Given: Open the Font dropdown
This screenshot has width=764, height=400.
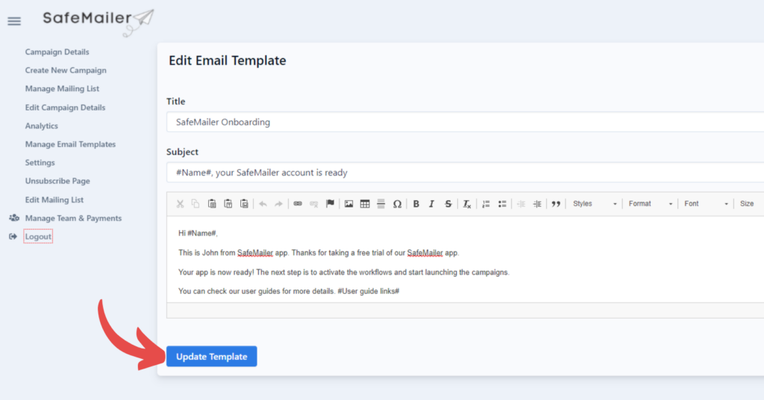Looking at the screenshot, I should 706,204.
